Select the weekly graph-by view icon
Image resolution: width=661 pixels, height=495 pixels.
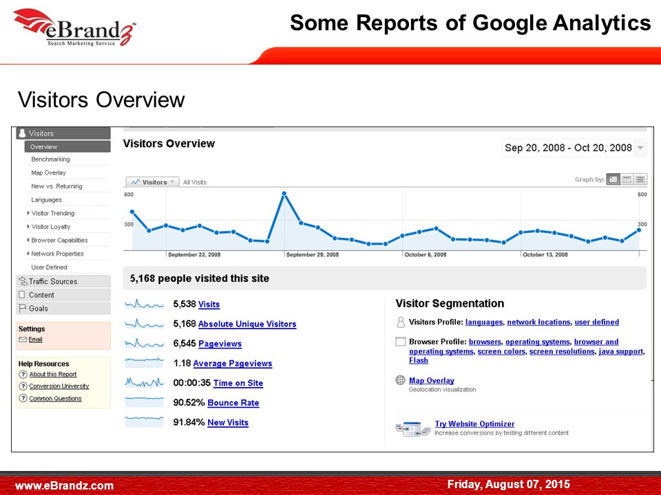[x=627, y=179]
